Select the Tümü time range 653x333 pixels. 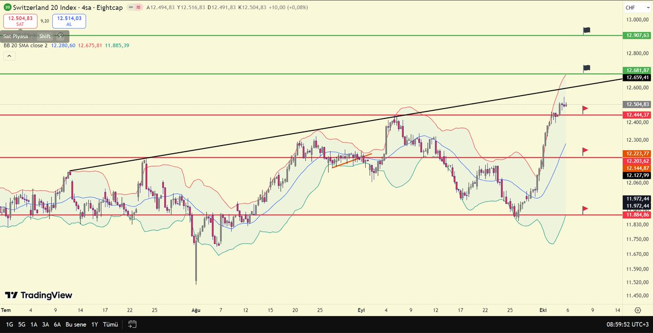click(x=110, y=324)
